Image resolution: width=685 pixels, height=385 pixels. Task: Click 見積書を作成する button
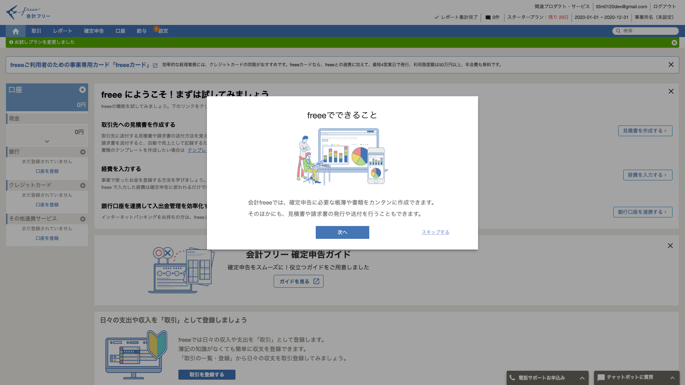click(645, 131)
